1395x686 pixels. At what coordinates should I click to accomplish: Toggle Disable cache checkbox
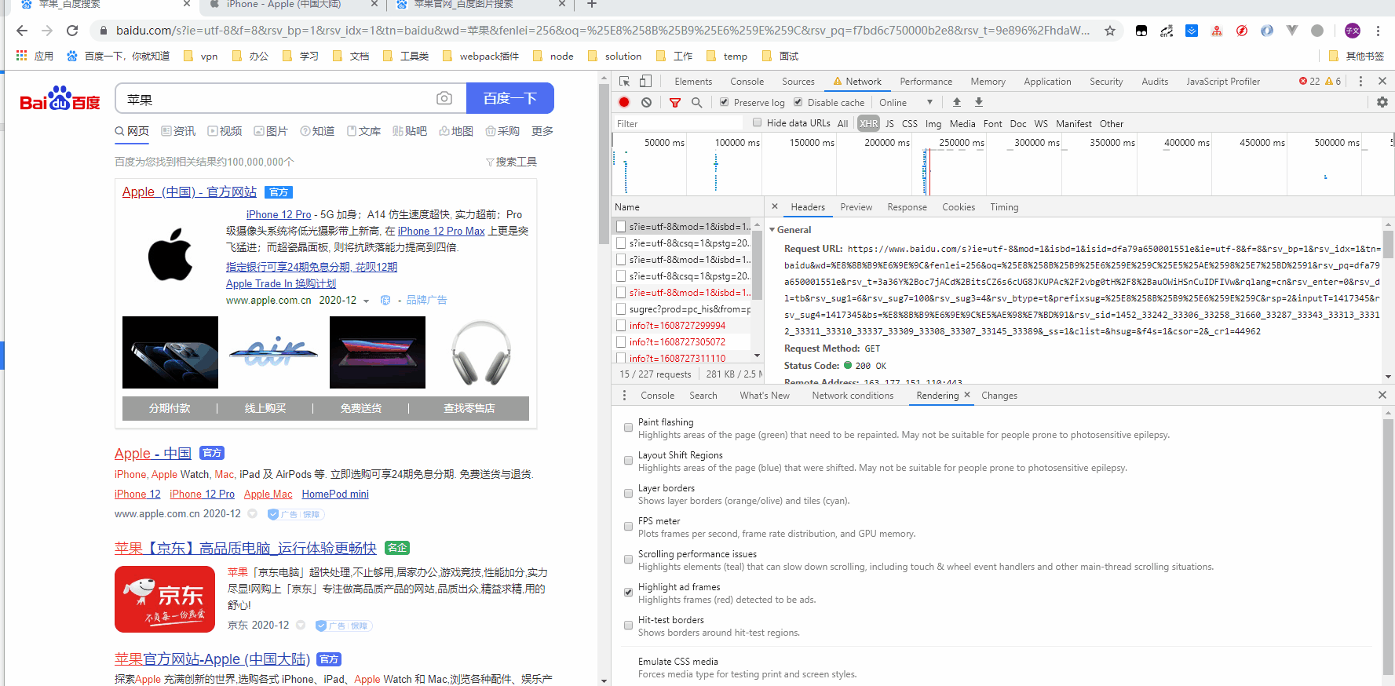tap(798, 102)
